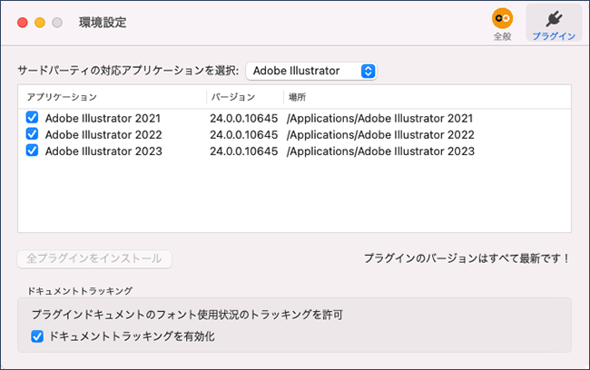The width and height of the screenshot is (590, 370).
Task: Switch to the プラグイン tab label
Action: [554, 36]
